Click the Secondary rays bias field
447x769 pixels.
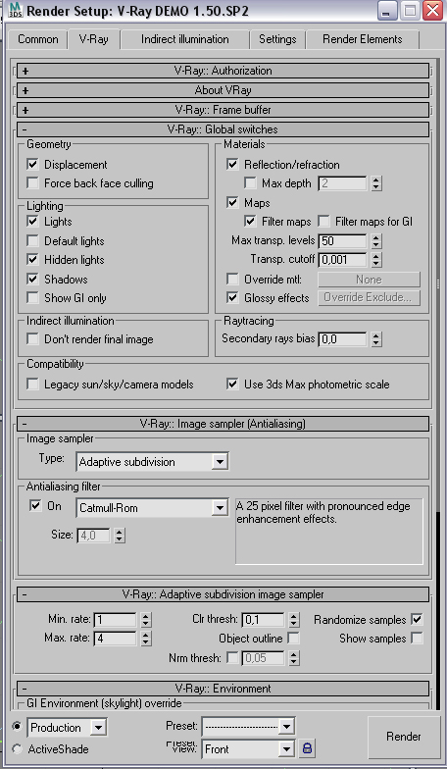pyautogui.click(x=343, y=339)
